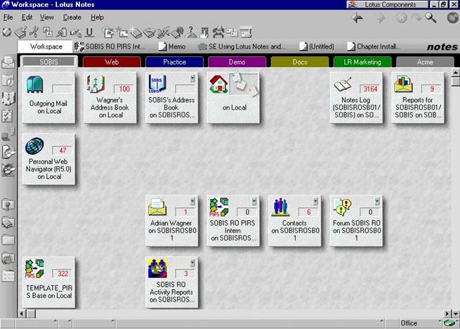Open the Forum SOBIS RO database
This screenshot has height=329, width=460.
(x=356, y=221)
